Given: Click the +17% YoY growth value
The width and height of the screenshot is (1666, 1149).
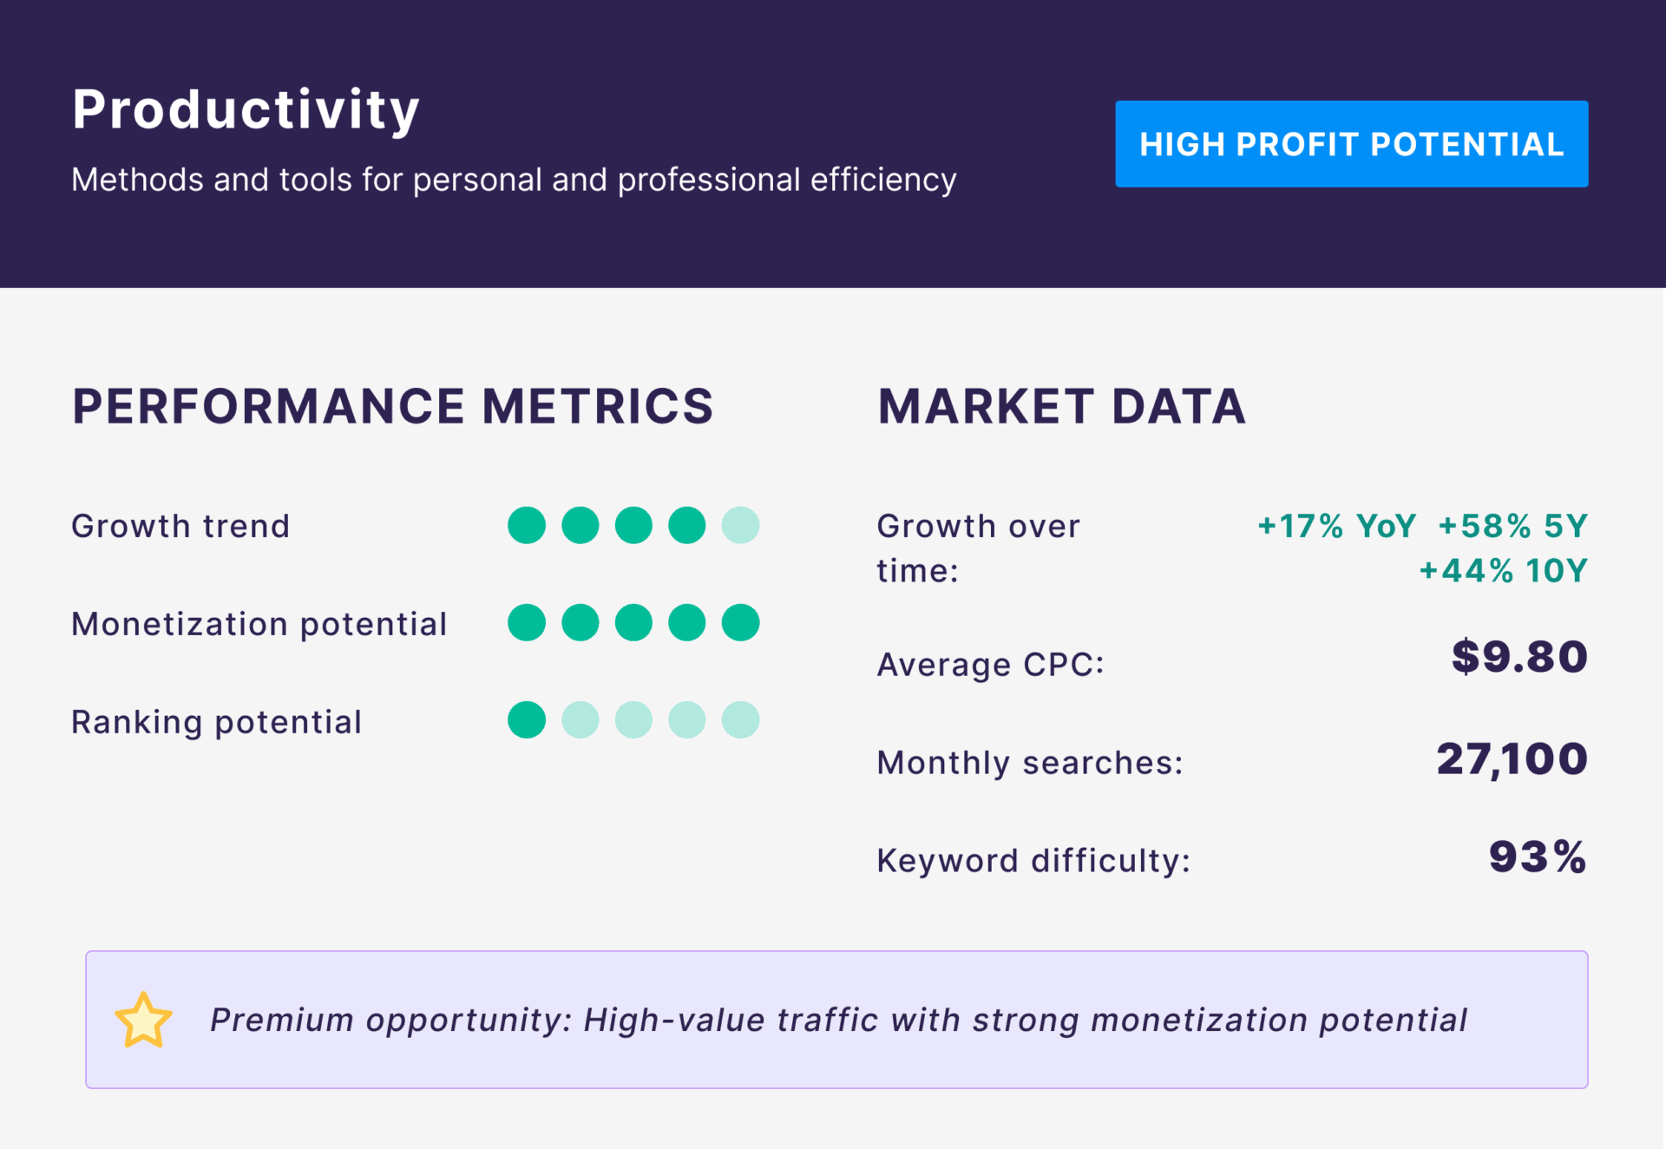Looking at the screenshot, I should (x=1336, y=526).
